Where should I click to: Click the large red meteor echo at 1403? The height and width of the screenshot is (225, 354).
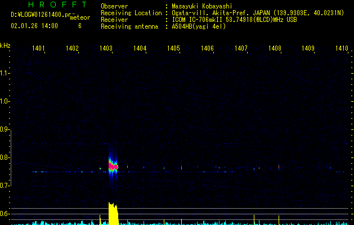coord(113,166)
